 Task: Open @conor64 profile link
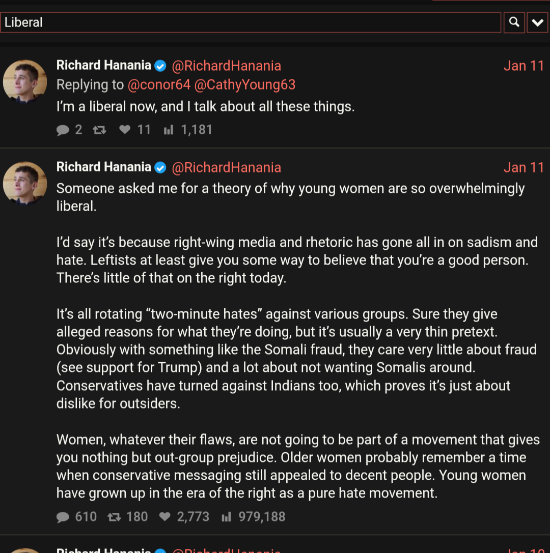click(159, 84)
